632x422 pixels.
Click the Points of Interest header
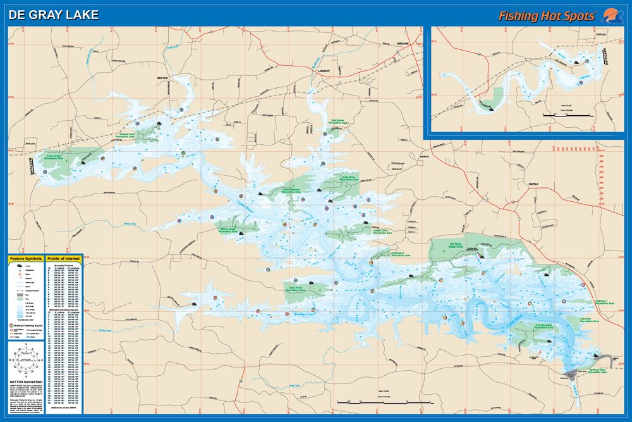coord(63,259)
